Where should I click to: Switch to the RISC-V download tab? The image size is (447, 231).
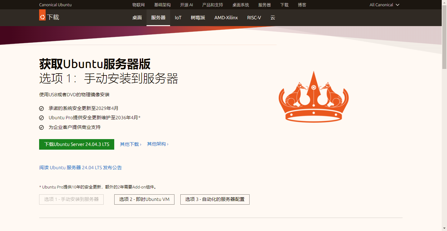(x=254, y=18)
